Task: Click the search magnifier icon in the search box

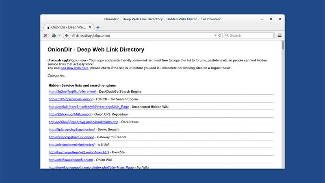Action: 227,35
